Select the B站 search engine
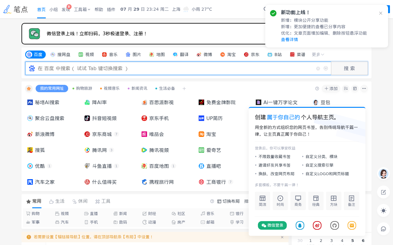The width and height of the screenshot is (393, 245). (275, 55)
